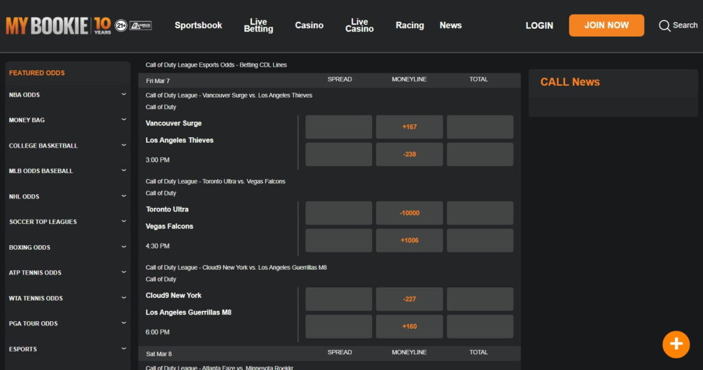This screenshot has height=370, width=703.
Task: Open COLLEGE BASKETBALL sidebar label
Action: tap(43, 146)
